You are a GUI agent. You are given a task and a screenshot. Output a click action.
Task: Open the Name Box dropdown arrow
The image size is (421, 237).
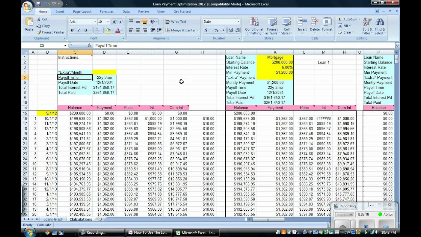(65, 45)
